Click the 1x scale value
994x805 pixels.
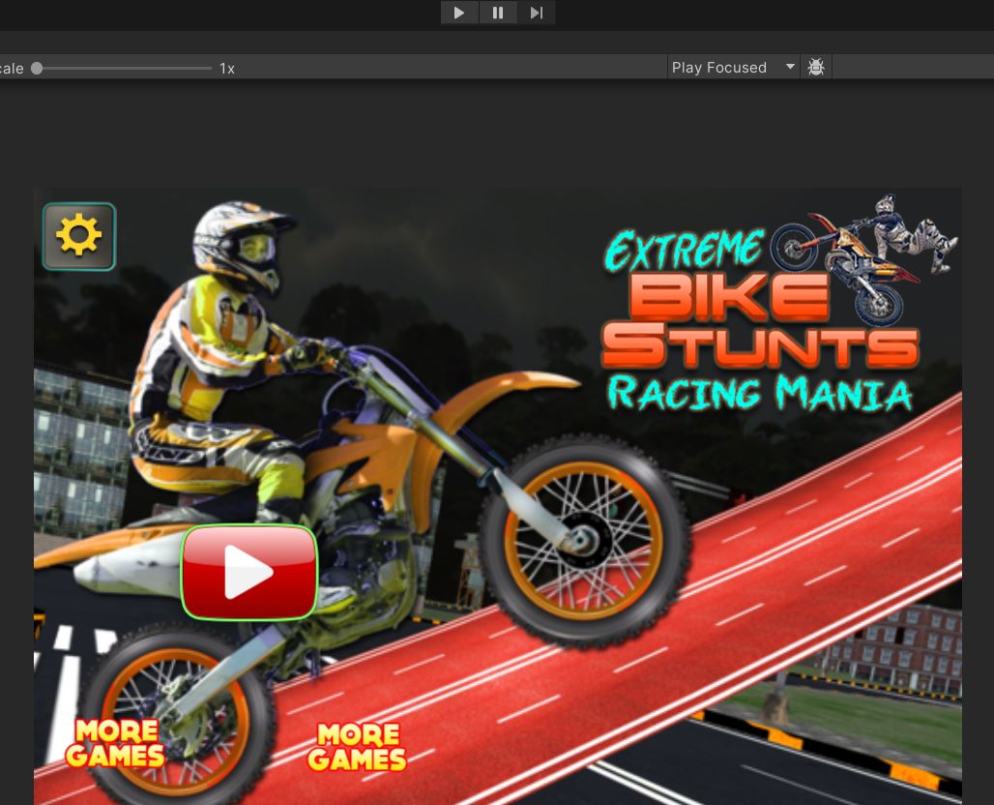[x=227, y=68]
